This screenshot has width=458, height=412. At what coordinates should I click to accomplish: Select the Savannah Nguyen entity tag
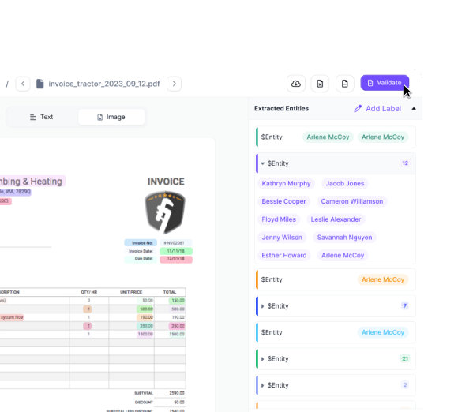tap(344, 238)
